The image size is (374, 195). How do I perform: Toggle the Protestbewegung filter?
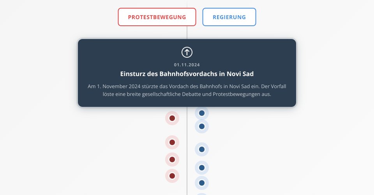pos(157,17)
